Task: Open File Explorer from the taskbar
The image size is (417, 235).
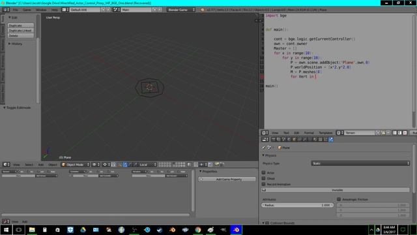Action: click(32, 230)
